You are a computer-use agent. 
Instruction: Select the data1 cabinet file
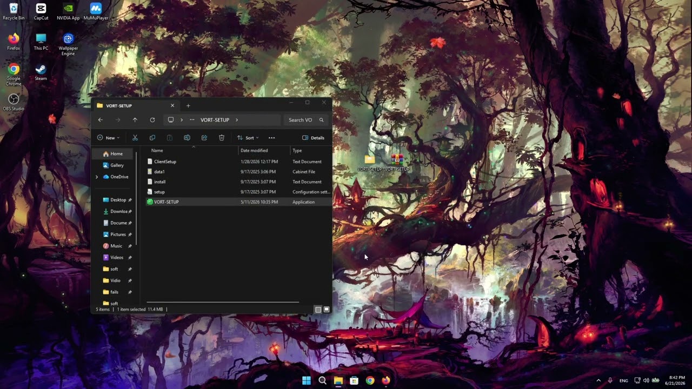238,172
